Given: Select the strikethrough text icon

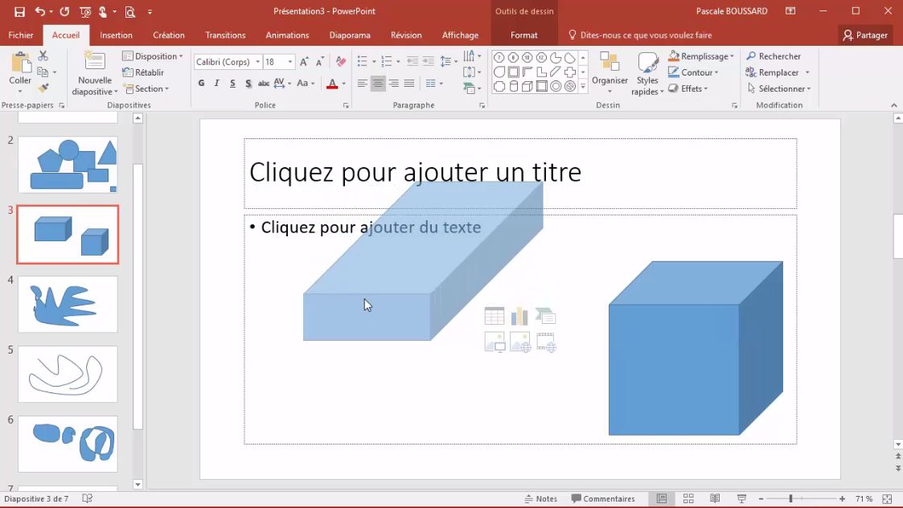Looking at the screenshot, I should 264,84.
